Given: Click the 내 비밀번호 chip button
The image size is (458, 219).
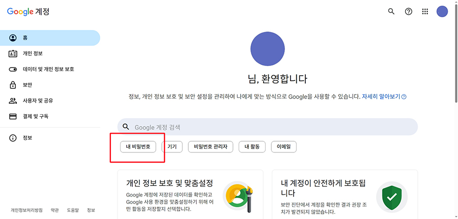Looking at the screenshot, I should [138, 147].
